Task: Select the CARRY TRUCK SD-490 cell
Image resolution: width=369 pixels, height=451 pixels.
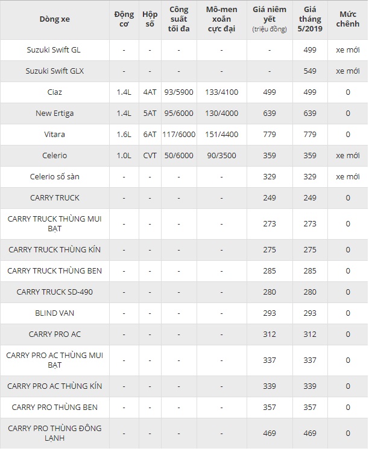Action: [x=55, y=292]
